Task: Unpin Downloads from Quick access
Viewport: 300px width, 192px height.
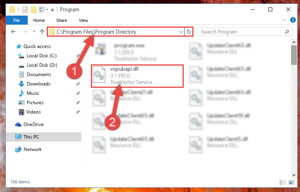Action: pos(78,84)
